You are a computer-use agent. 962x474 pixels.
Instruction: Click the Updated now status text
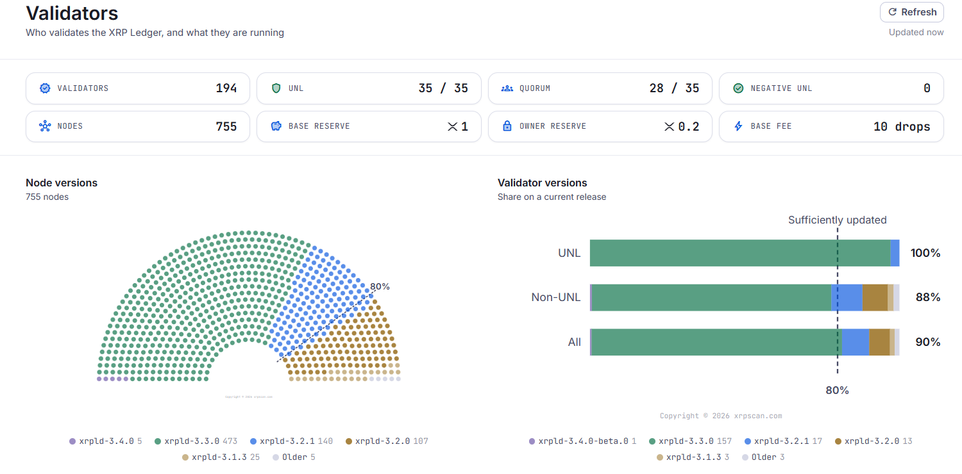pyautogui.click(x=916, y=32)
